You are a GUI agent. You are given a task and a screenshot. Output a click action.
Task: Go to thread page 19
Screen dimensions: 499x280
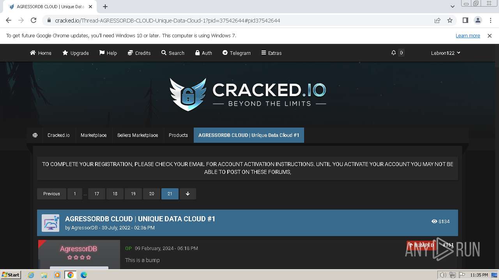[x=133, y=194]
